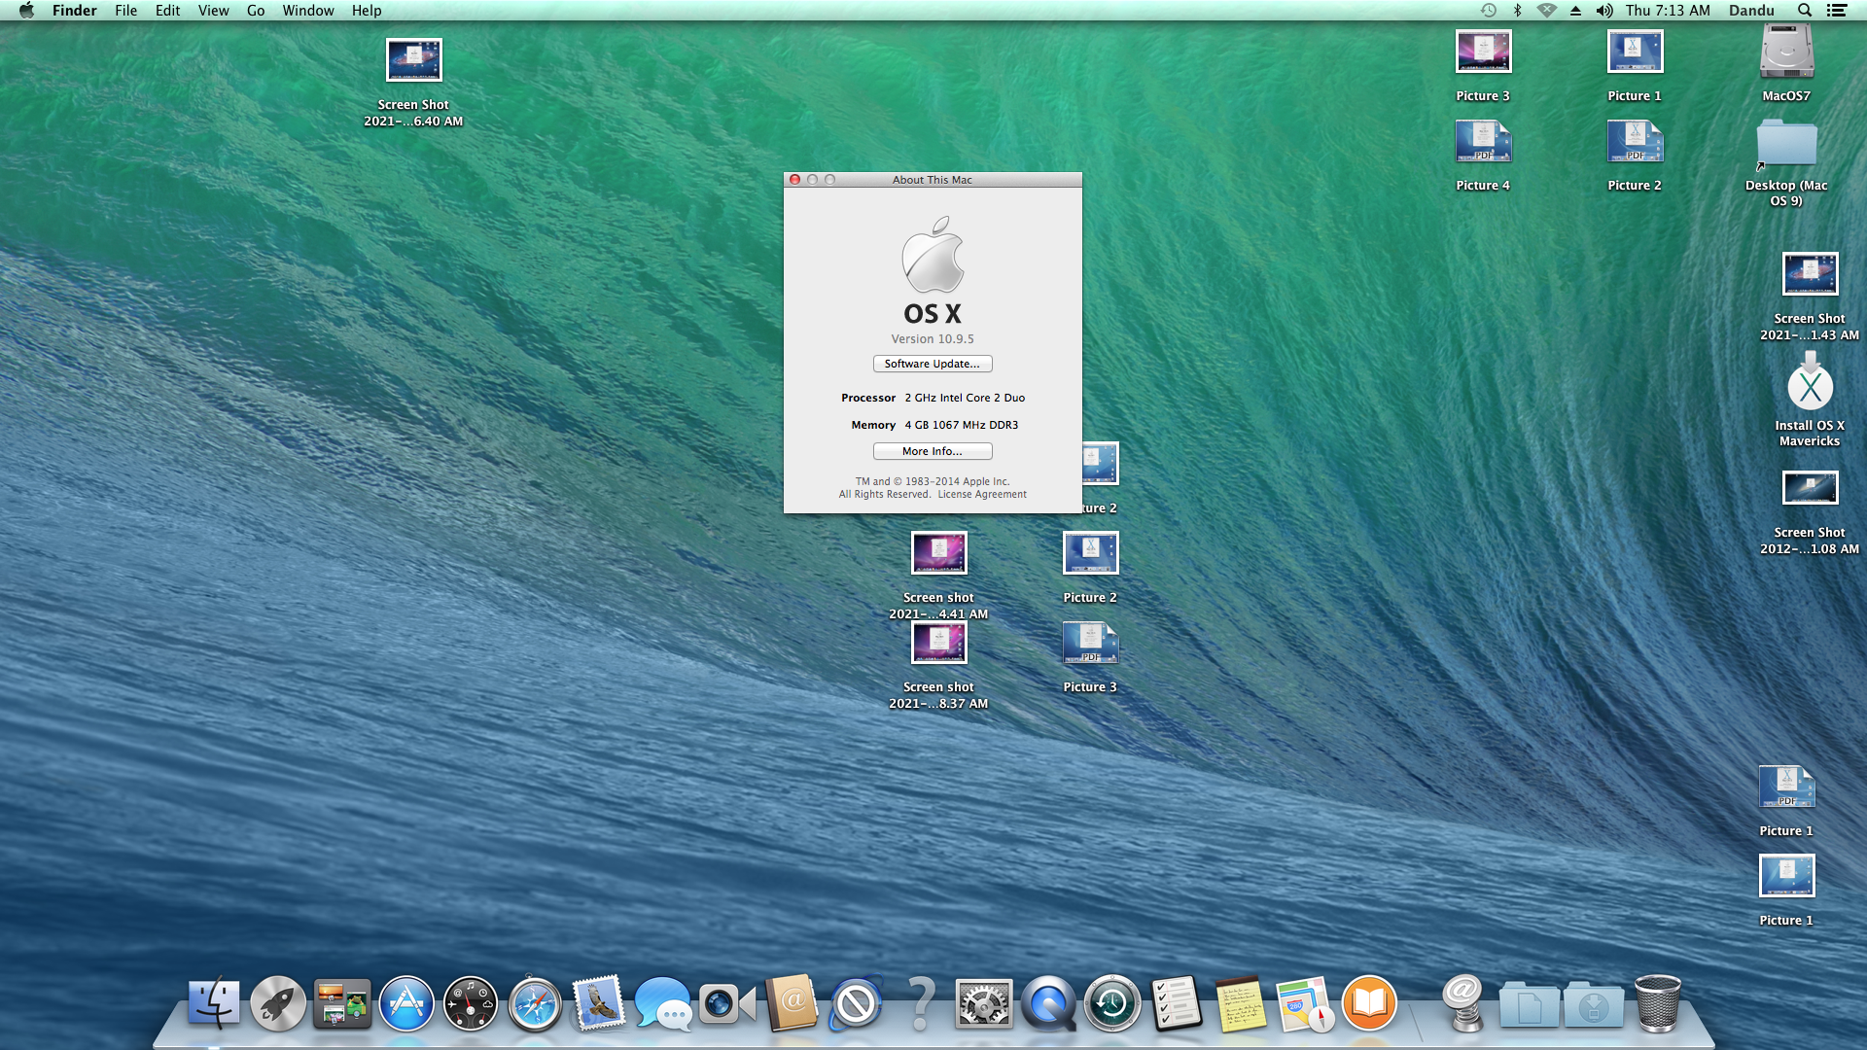Open the App Store Dock icon
The height and width of the screenshot is (1050, 1867).
pos(406,1003)
